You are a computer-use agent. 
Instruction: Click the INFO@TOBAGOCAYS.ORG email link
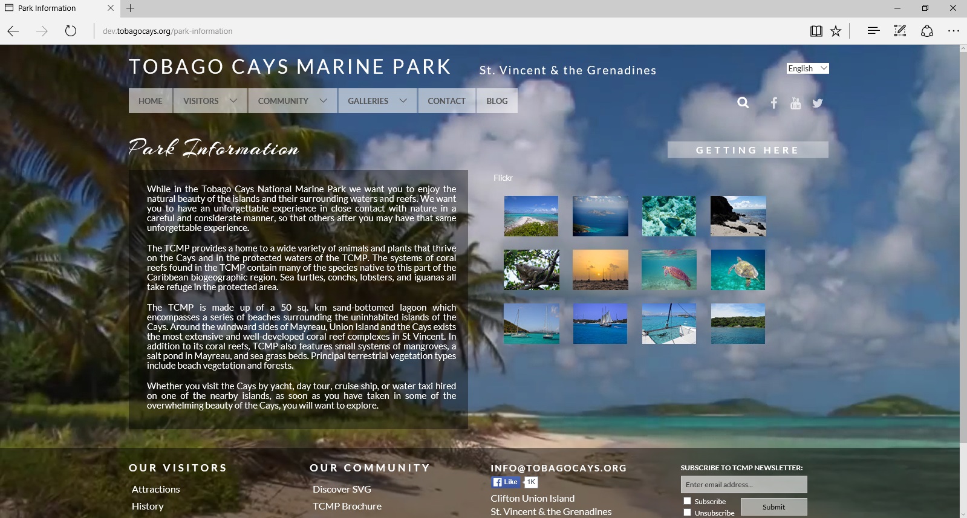(559, 468)
